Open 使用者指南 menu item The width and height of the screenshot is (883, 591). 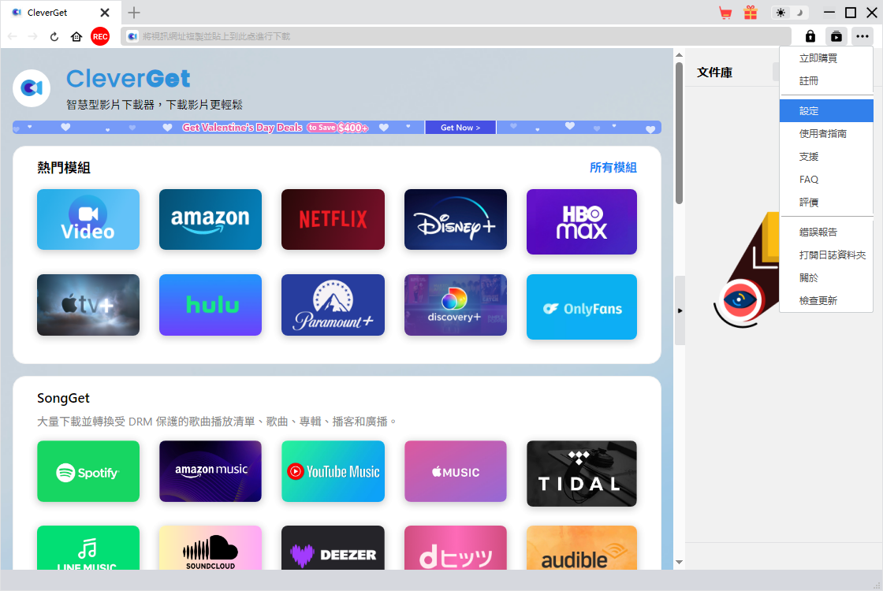coord(826,133)
